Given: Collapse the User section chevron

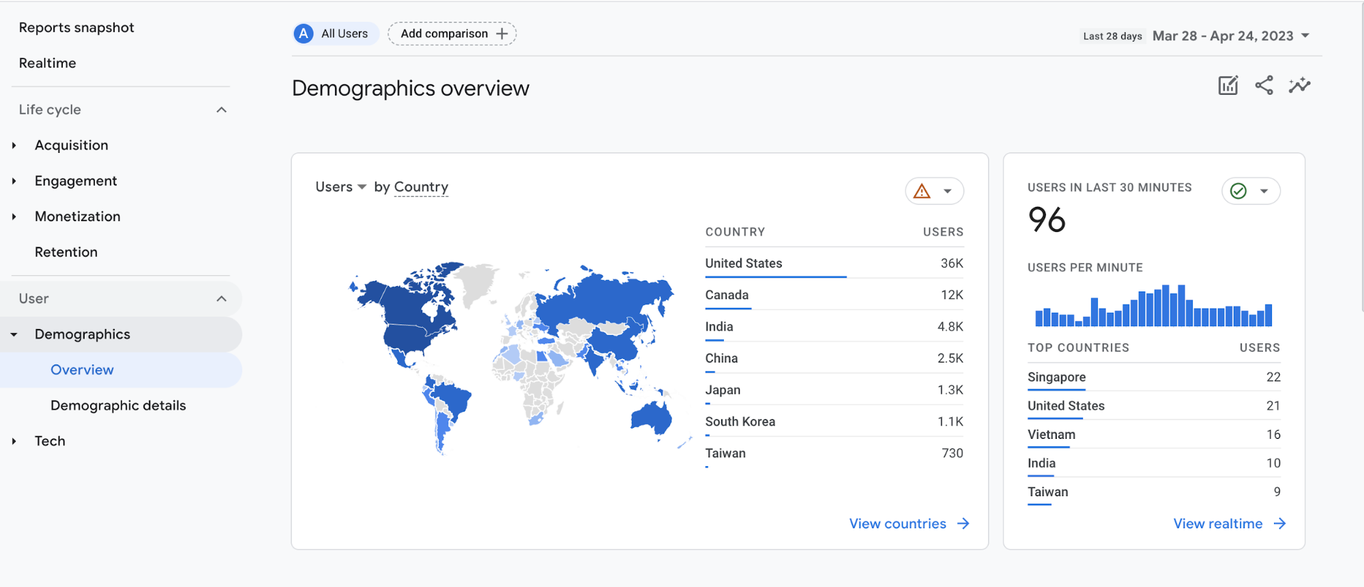Looking at the screenshot, I should [221, 299].
